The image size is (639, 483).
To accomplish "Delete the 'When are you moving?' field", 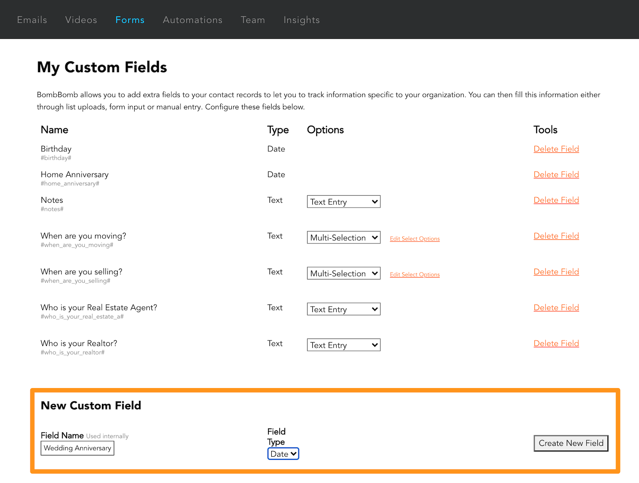I will 556,236.
